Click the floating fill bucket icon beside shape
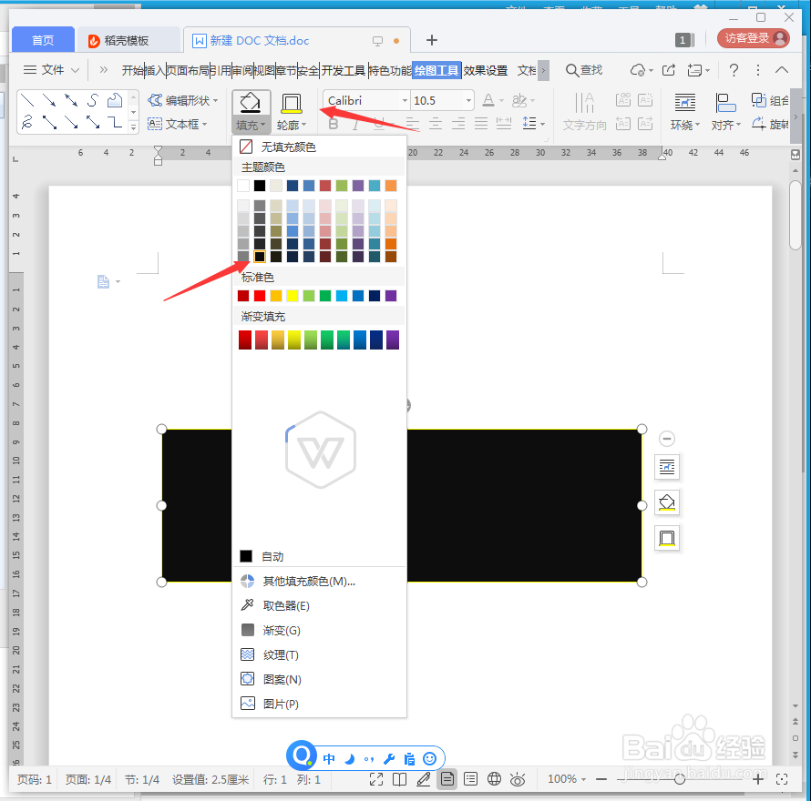The image size is (811, 801). pyautogui.click(x=667, y=502)
